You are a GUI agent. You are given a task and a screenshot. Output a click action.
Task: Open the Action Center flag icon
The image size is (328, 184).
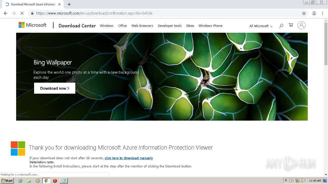(x=303, y=181)
